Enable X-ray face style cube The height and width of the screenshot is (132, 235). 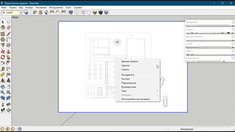pos(70,12)
